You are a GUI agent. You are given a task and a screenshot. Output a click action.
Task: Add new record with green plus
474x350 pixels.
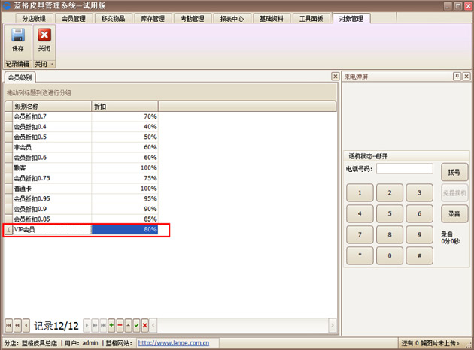[x=111, y=325]
